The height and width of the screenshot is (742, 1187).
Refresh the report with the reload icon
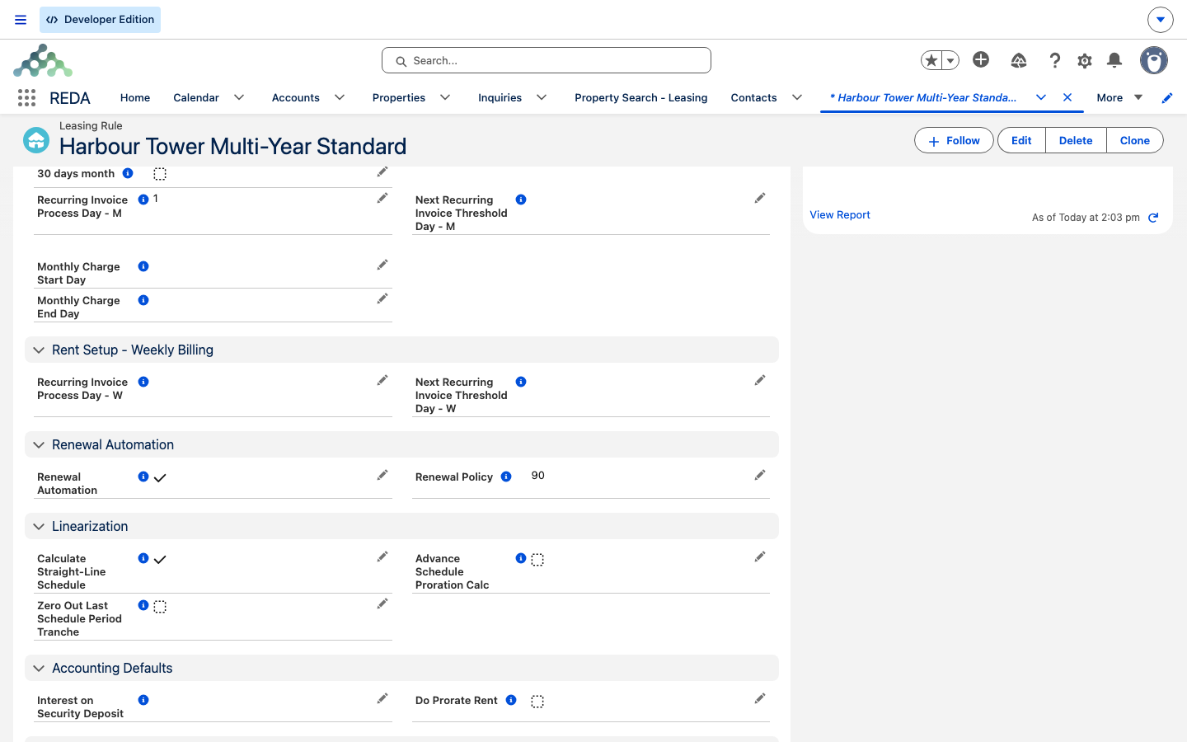click(x=1153, y=218)
